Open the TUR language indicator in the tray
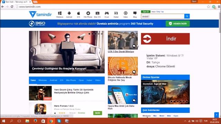Image resolution: width=221 pixels, height=124 pixels. tap(206, 121)
